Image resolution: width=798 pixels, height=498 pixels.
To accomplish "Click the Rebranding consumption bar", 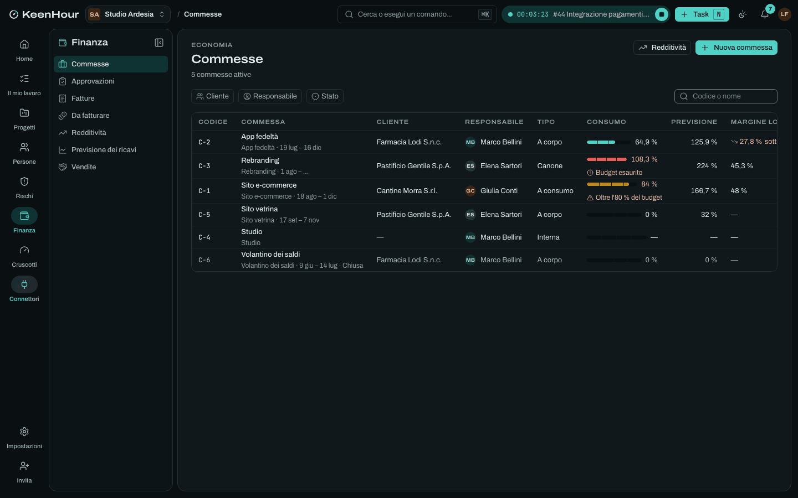I will click(x=607, y=159).
